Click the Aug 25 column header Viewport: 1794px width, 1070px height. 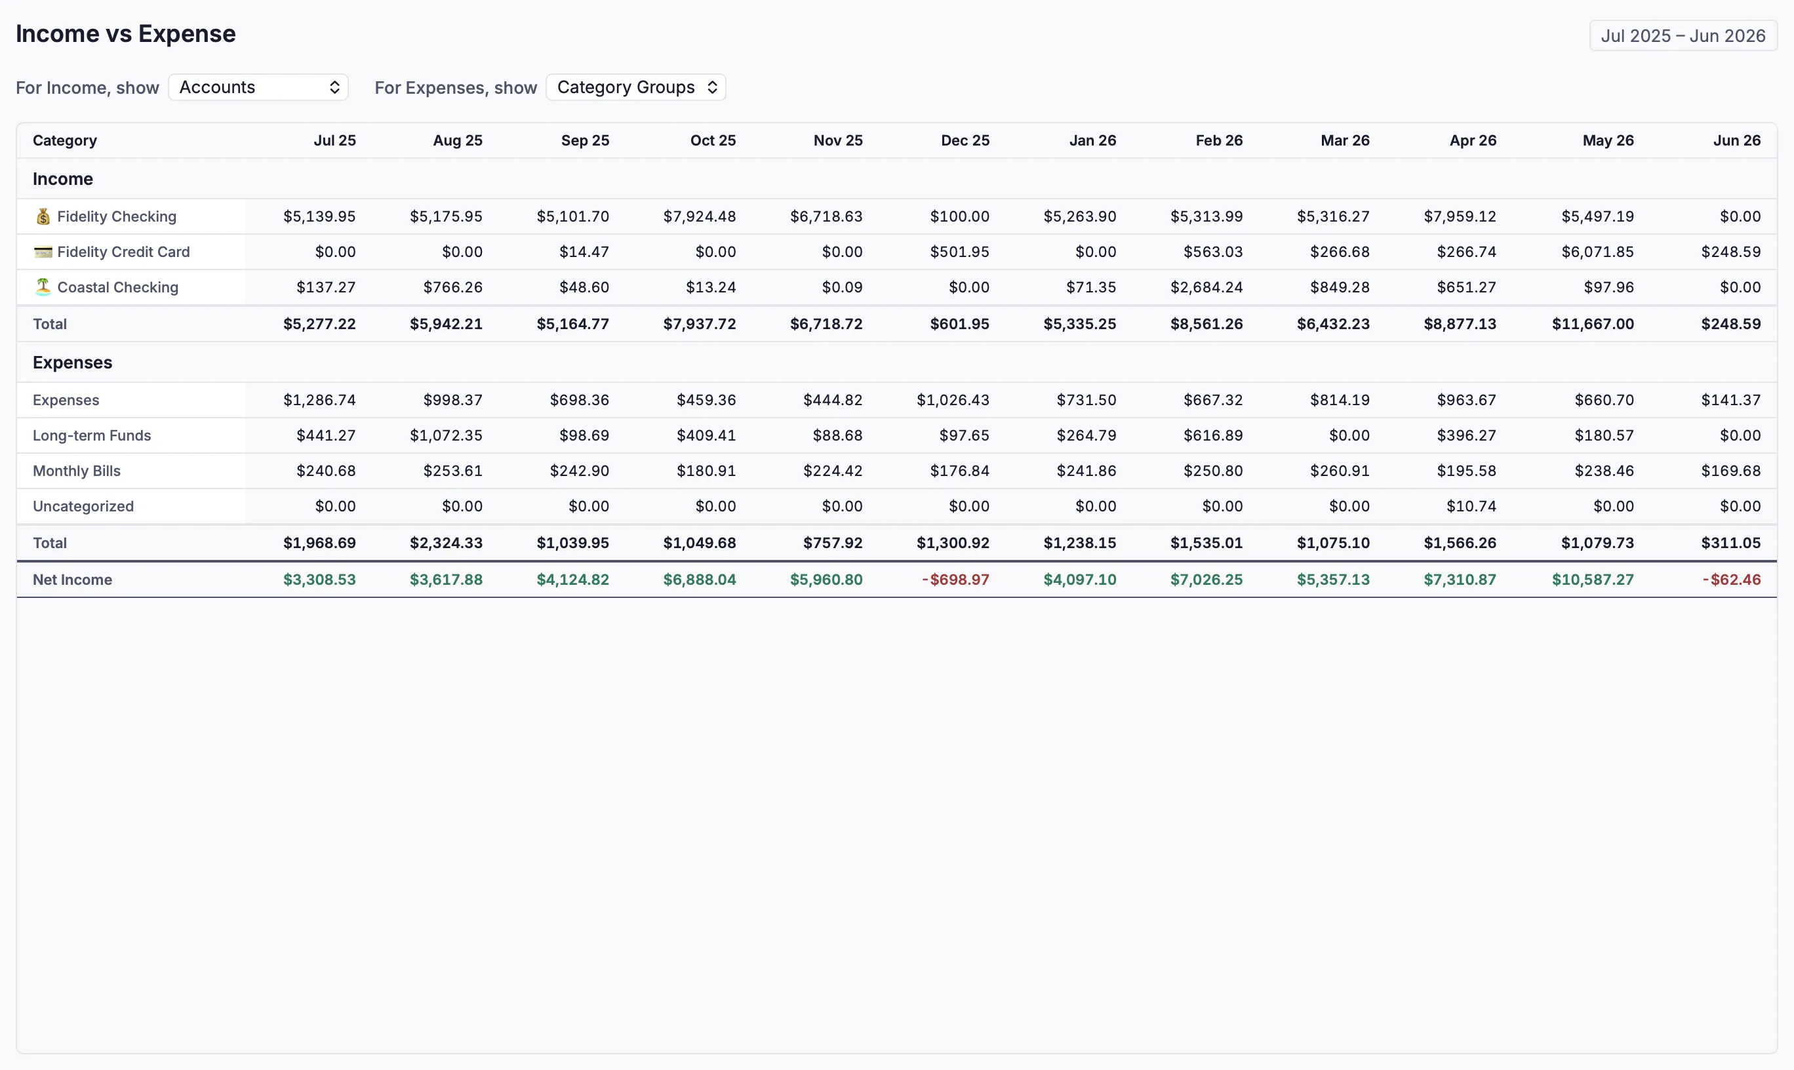tap(457, 140)
